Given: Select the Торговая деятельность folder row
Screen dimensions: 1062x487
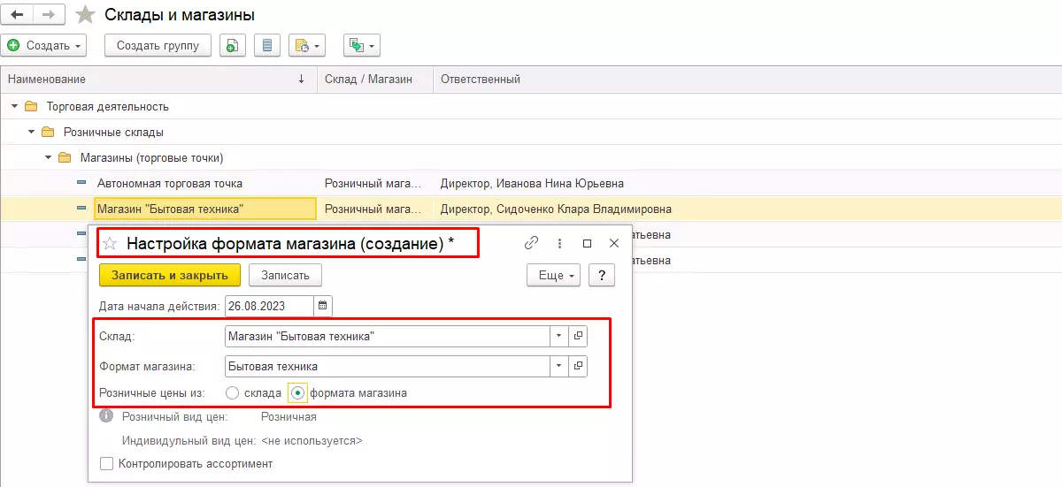Looking at the screenshot, I should coord(531,106).
